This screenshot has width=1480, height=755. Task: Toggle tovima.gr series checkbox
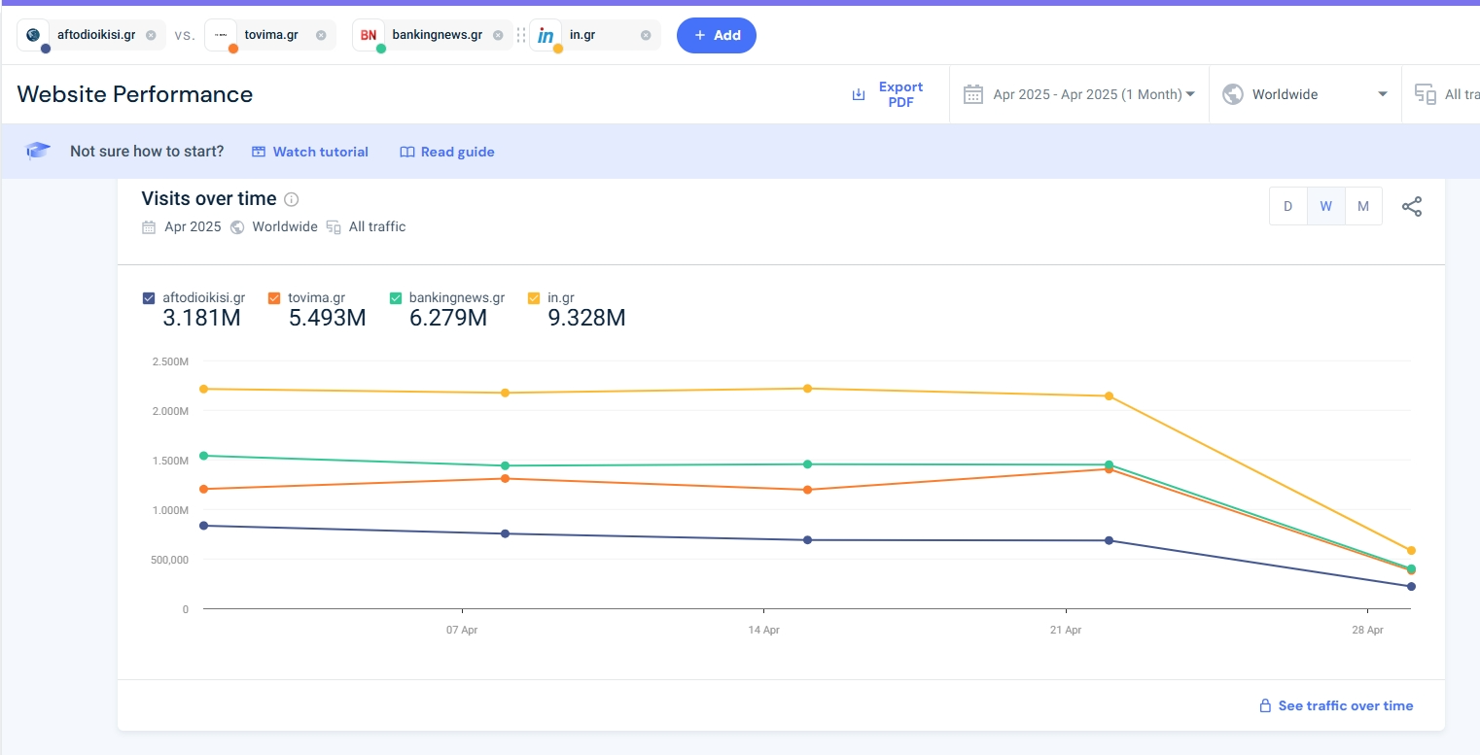pyautogui.click(x=274, y=298)
